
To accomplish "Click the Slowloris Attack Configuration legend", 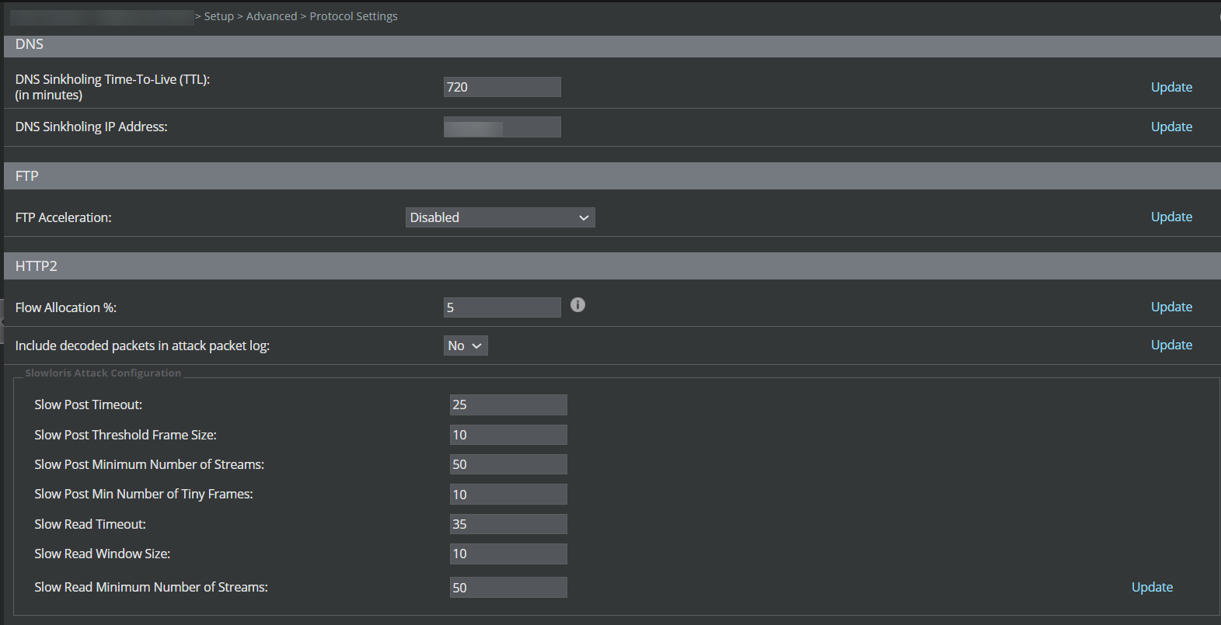I will [103, 373].
